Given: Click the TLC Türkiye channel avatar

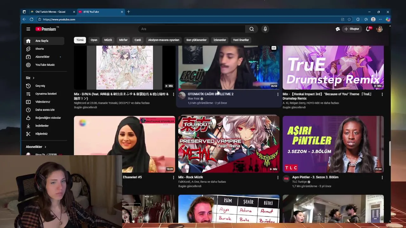Looking at the screenshot, I should pos(286,179).
